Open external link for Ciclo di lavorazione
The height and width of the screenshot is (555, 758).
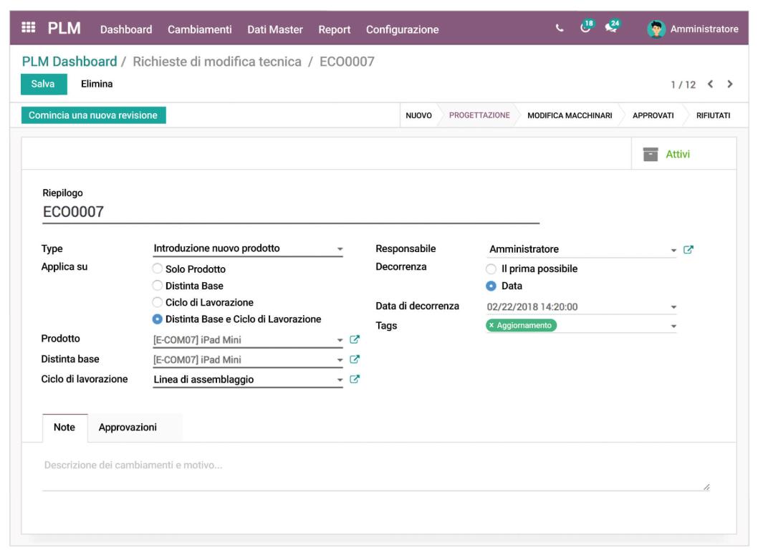tap(354, 380)
